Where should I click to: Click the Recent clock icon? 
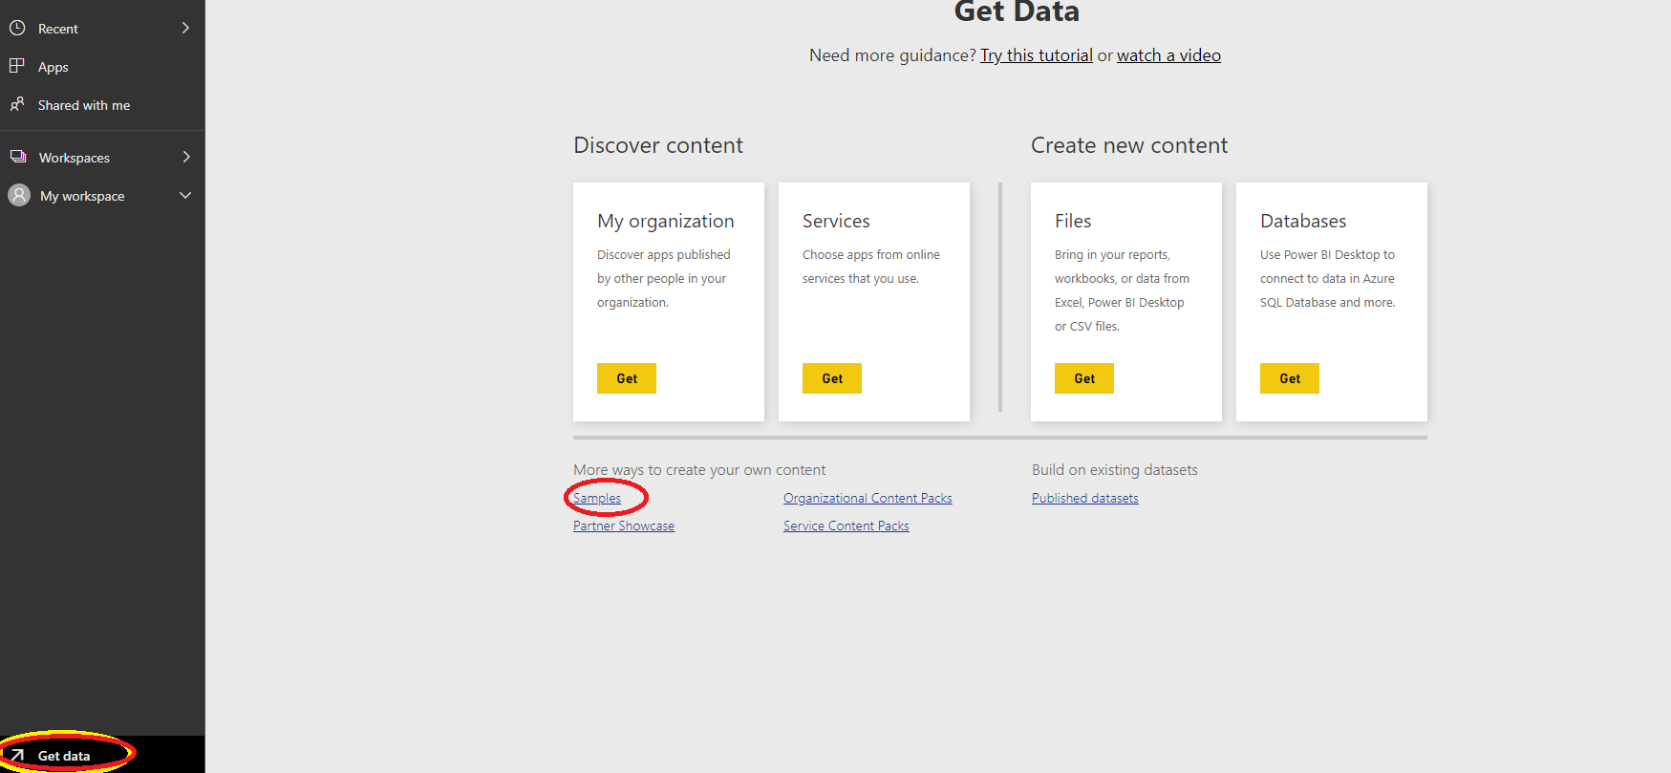click(17, 28)
